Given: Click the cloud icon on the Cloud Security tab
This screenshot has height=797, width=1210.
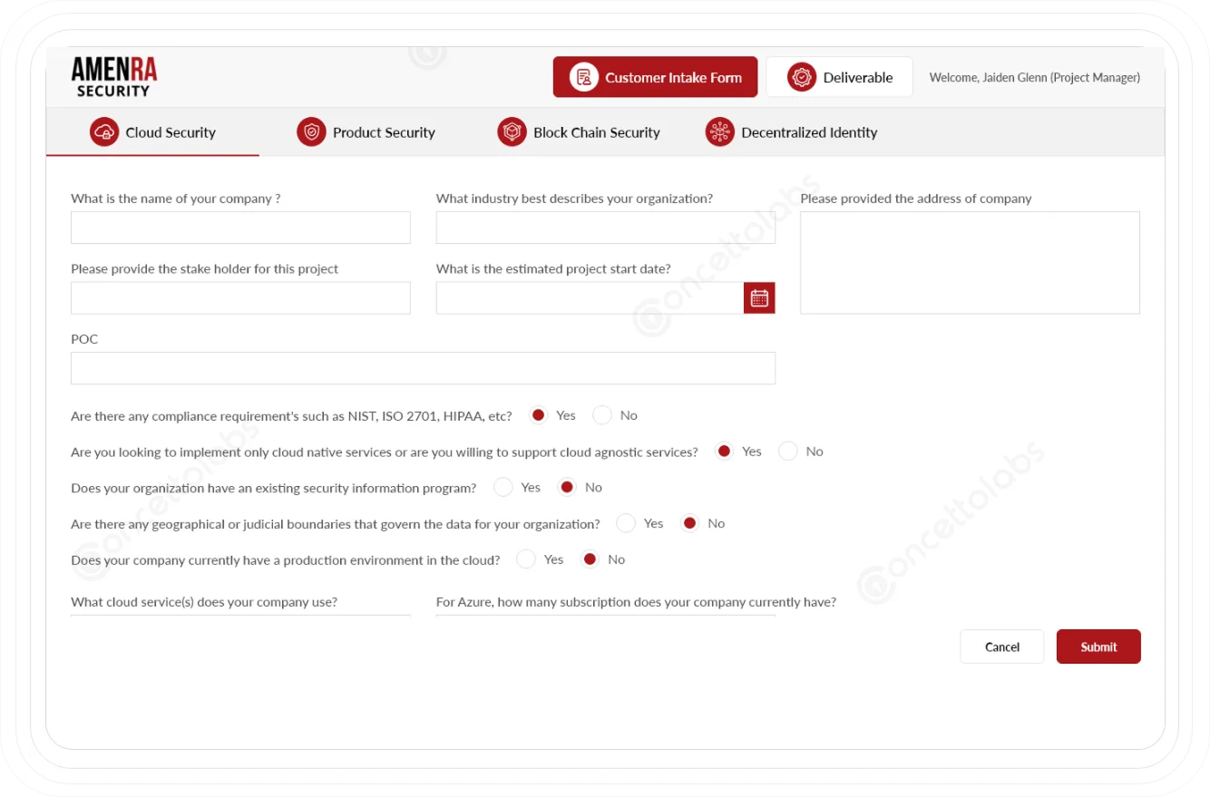Looking at the screenshot, I should coord(103,131).
